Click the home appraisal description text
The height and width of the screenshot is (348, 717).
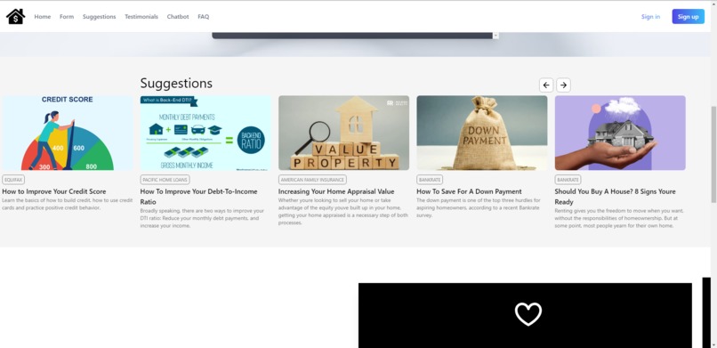[x=343, y=211]
